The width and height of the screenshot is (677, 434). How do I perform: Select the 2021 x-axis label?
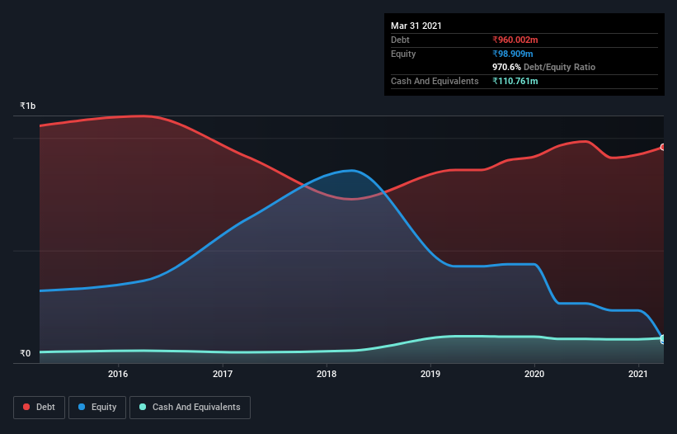click(x=638, y=374)
